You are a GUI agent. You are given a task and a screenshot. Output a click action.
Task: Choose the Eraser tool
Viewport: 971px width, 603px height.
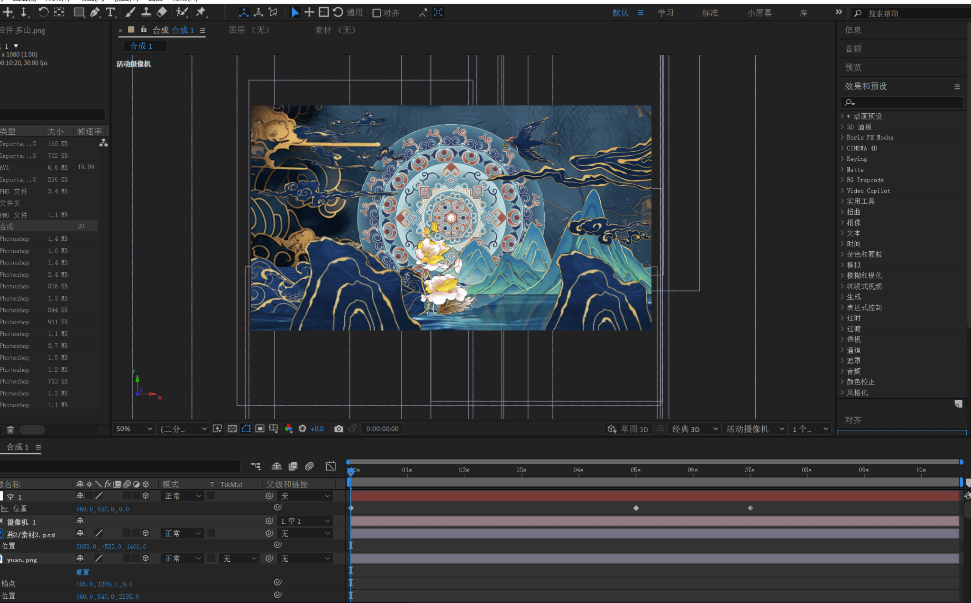(162, 12)
